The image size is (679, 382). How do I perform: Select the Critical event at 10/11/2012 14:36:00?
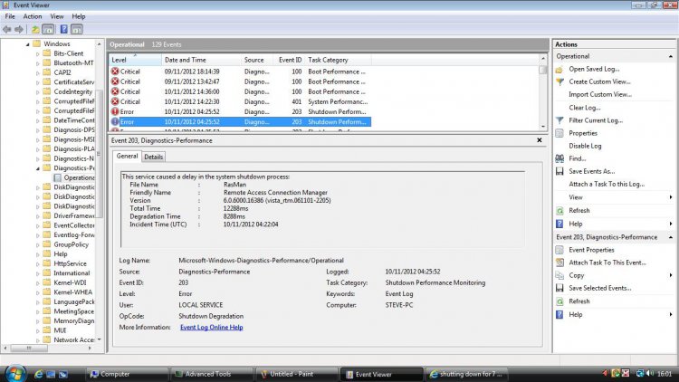pyautogui.click(x=240, y=91)
